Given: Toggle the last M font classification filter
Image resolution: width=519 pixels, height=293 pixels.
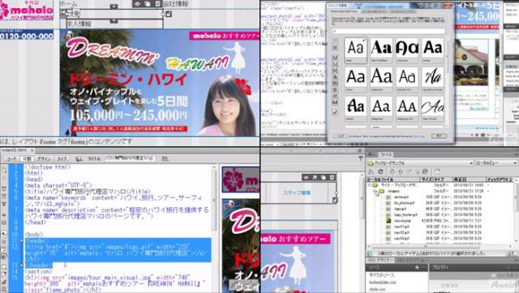Looking at the screenshot, I should point(335,103).
